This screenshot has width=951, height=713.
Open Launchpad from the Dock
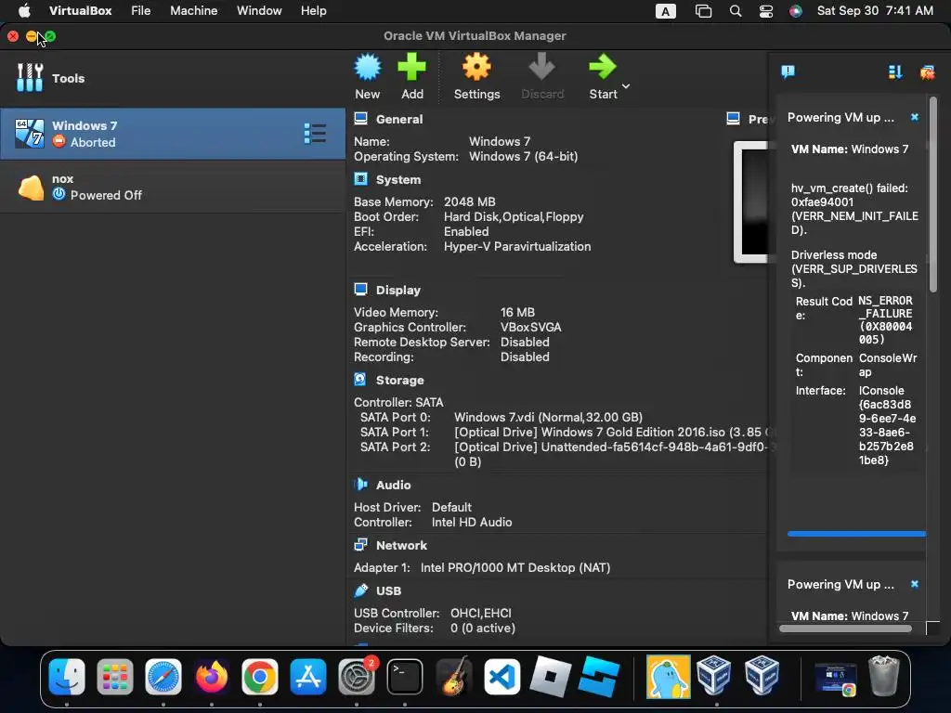(x=114, y=677)
